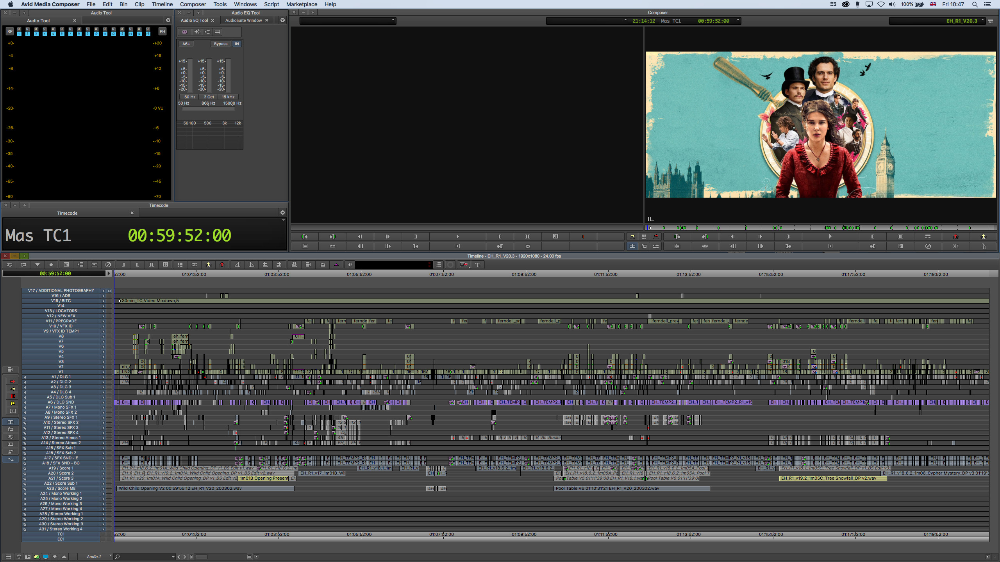Click Clear Both Marks in timeline toolbar
This screenshot has width=1000, height=562.
[165, 265]
